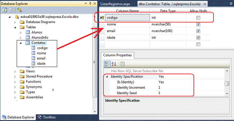Click the nvarchar(50) data type cell
The width and height of the screenshot is (234, 121).
(x=168, y=24)
